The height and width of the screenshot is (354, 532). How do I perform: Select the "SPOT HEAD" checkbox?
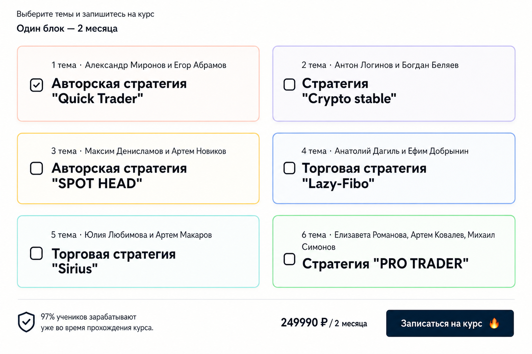[36, 168]
